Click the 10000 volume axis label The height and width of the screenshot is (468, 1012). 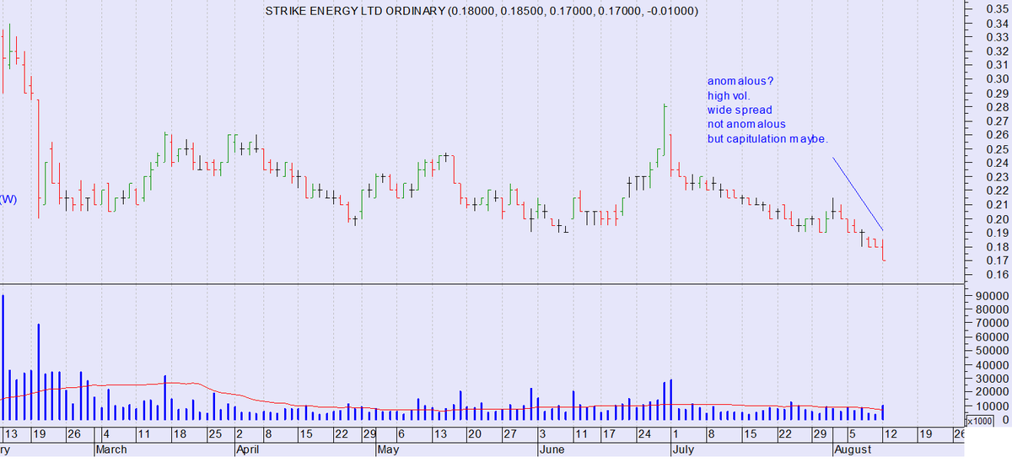point(993,406)
